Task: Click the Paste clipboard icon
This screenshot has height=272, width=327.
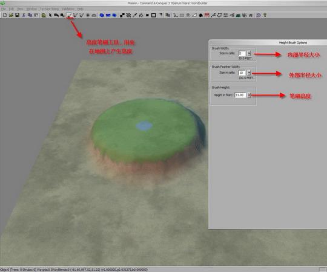Action: tap(36, 15)
